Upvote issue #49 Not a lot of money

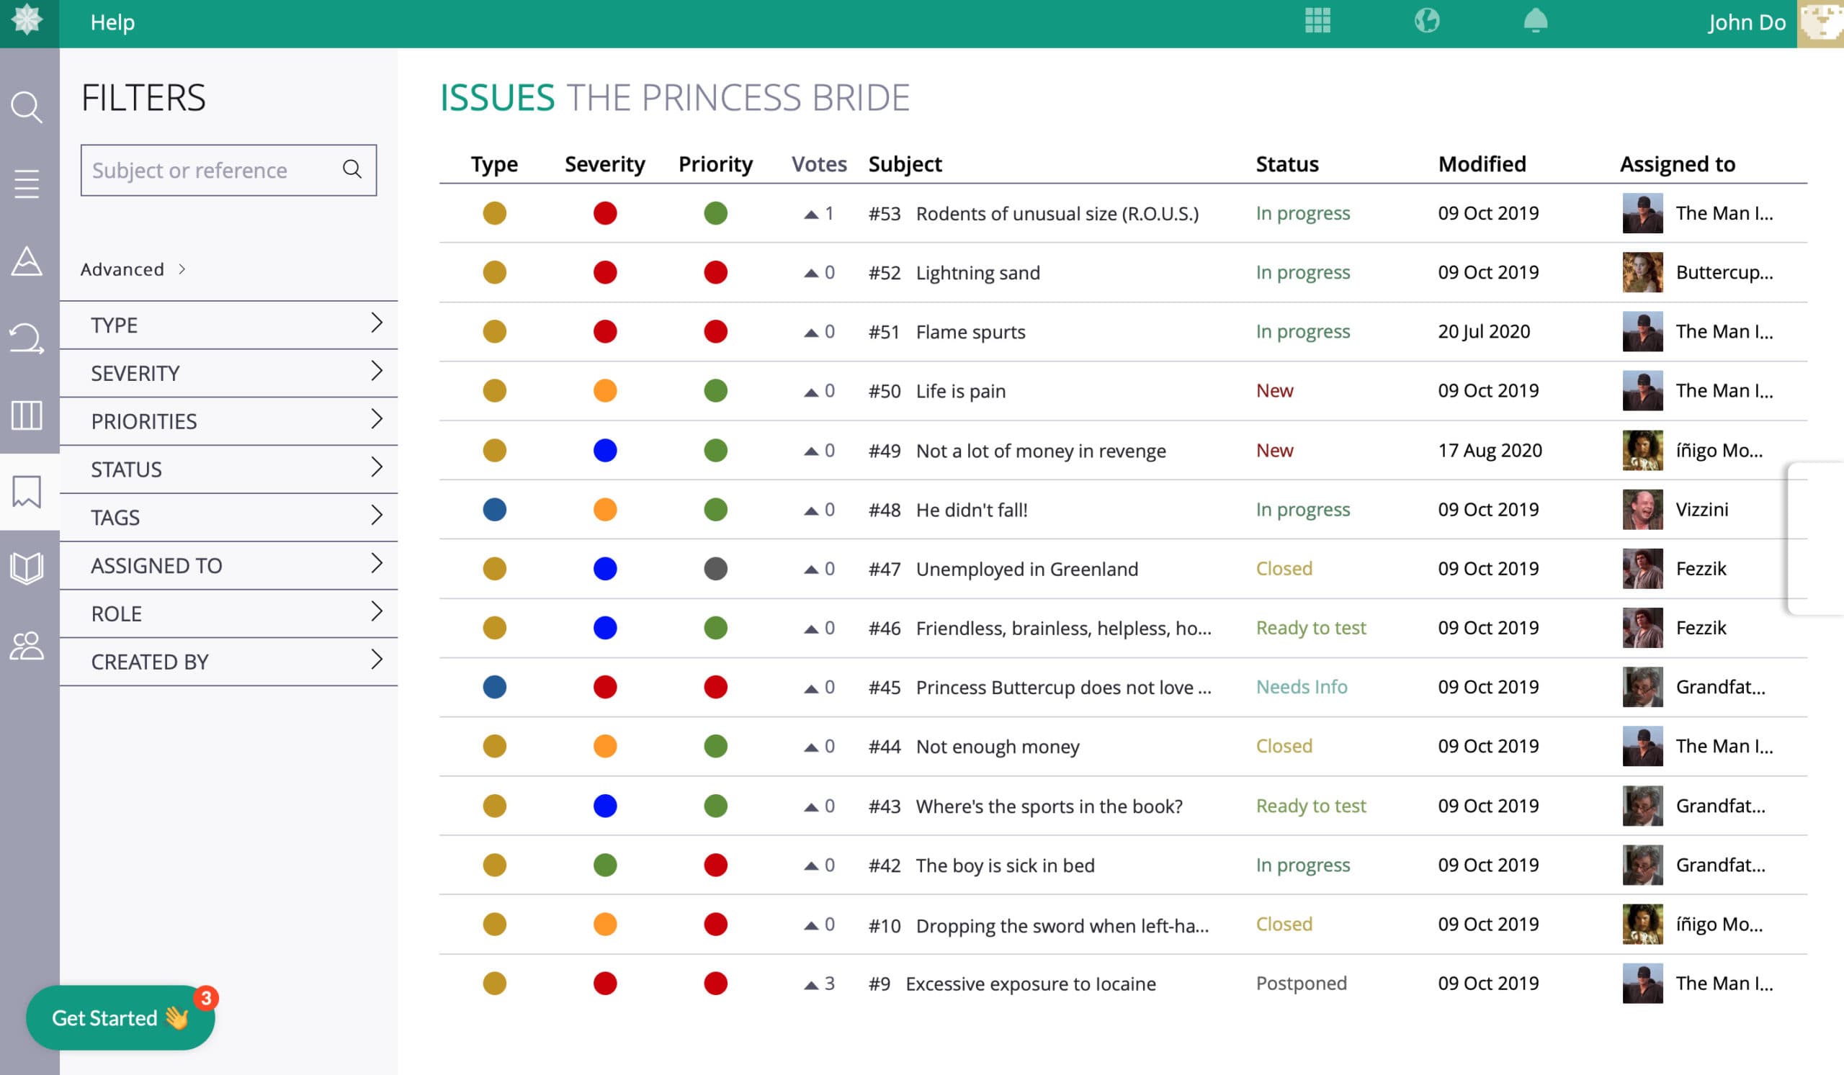point(811,451)
